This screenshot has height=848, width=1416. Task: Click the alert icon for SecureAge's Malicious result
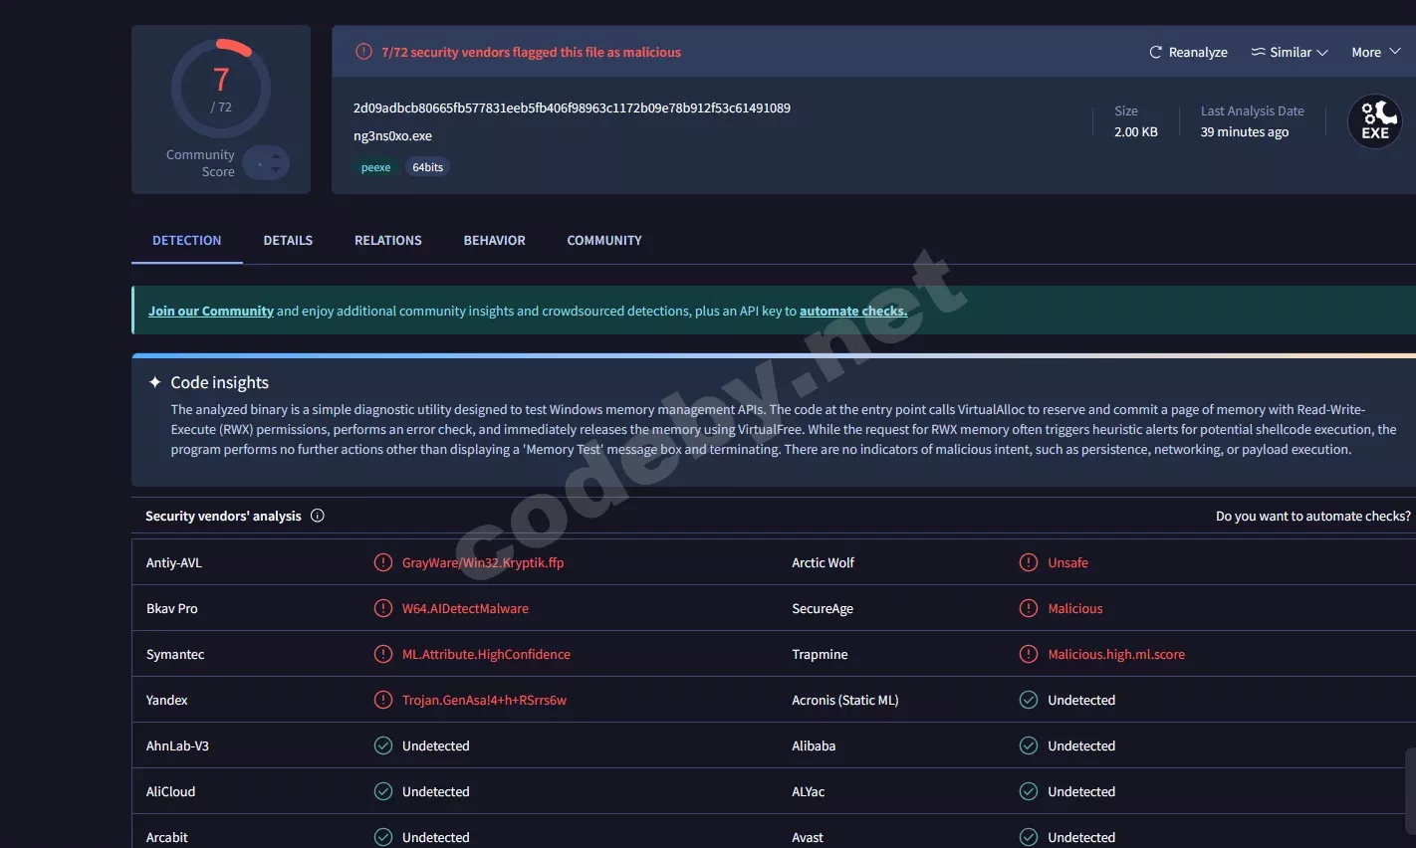click(x=1029, y=608)
